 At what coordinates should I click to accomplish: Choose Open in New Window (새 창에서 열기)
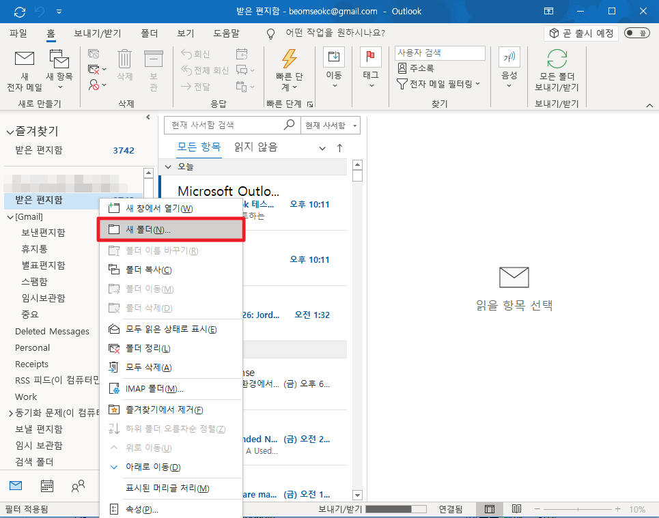coord(171,208)
